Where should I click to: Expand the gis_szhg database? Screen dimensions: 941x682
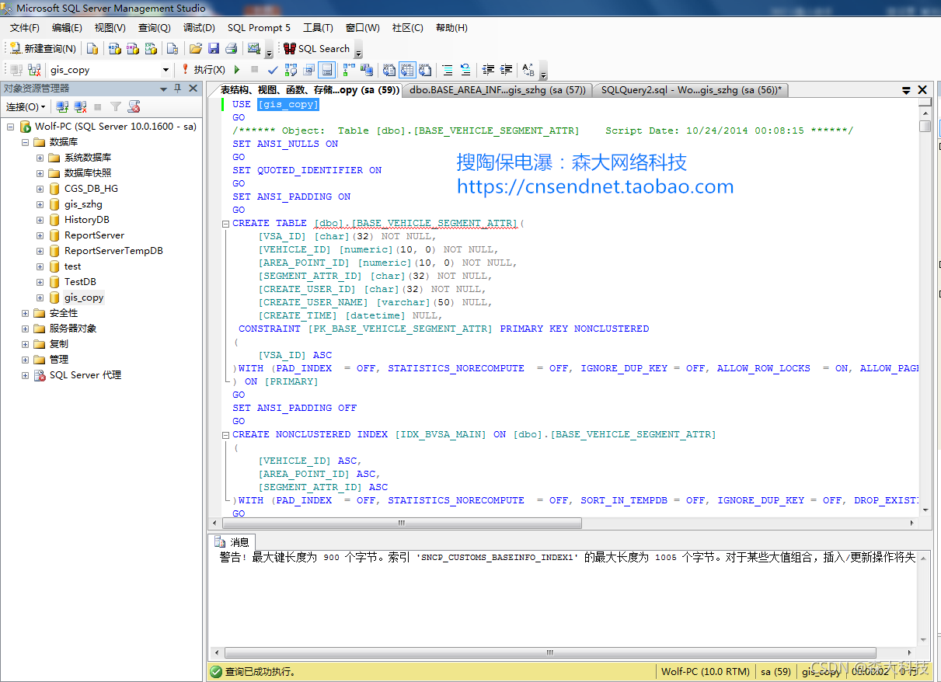40,204
